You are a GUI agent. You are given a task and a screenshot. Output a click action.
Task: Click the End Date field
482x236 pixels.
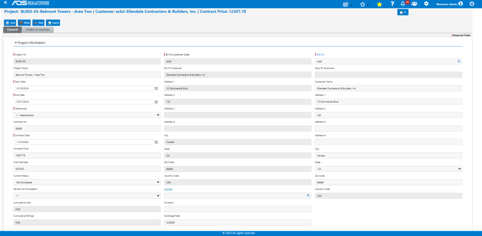pyautogui.click(x=85, y=102)
